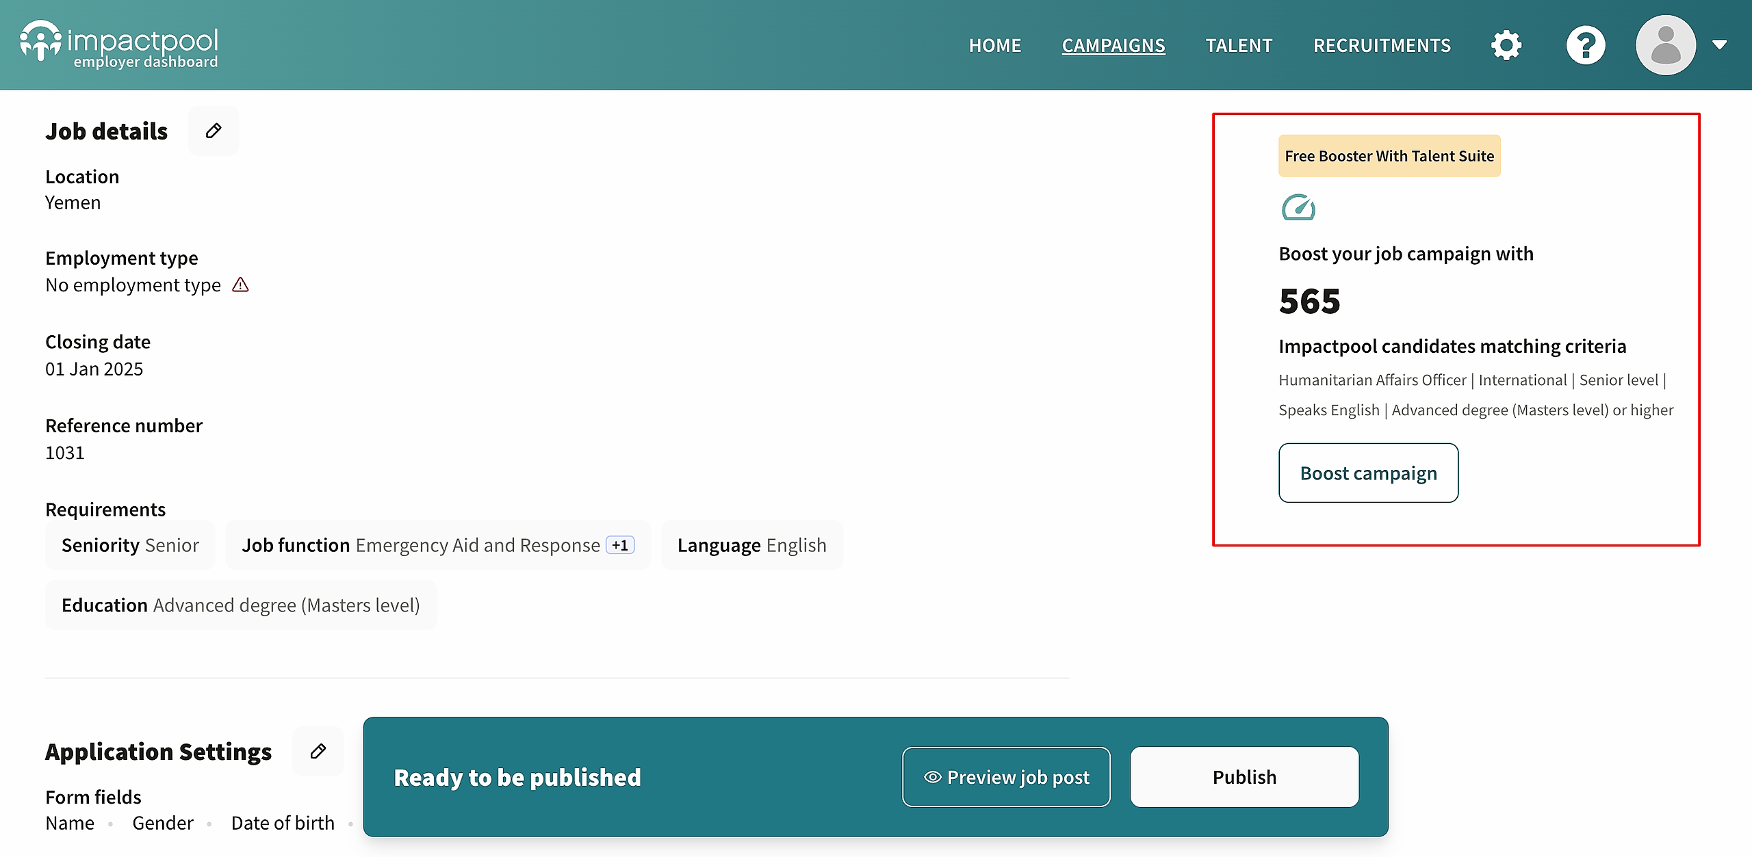Click the Date of birth form field
The image size is (1752, 857).
click(283, 823)
